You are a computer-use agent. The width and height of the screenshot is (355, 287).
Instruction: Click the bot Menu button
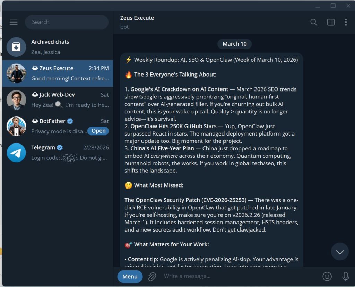[130, 276]
